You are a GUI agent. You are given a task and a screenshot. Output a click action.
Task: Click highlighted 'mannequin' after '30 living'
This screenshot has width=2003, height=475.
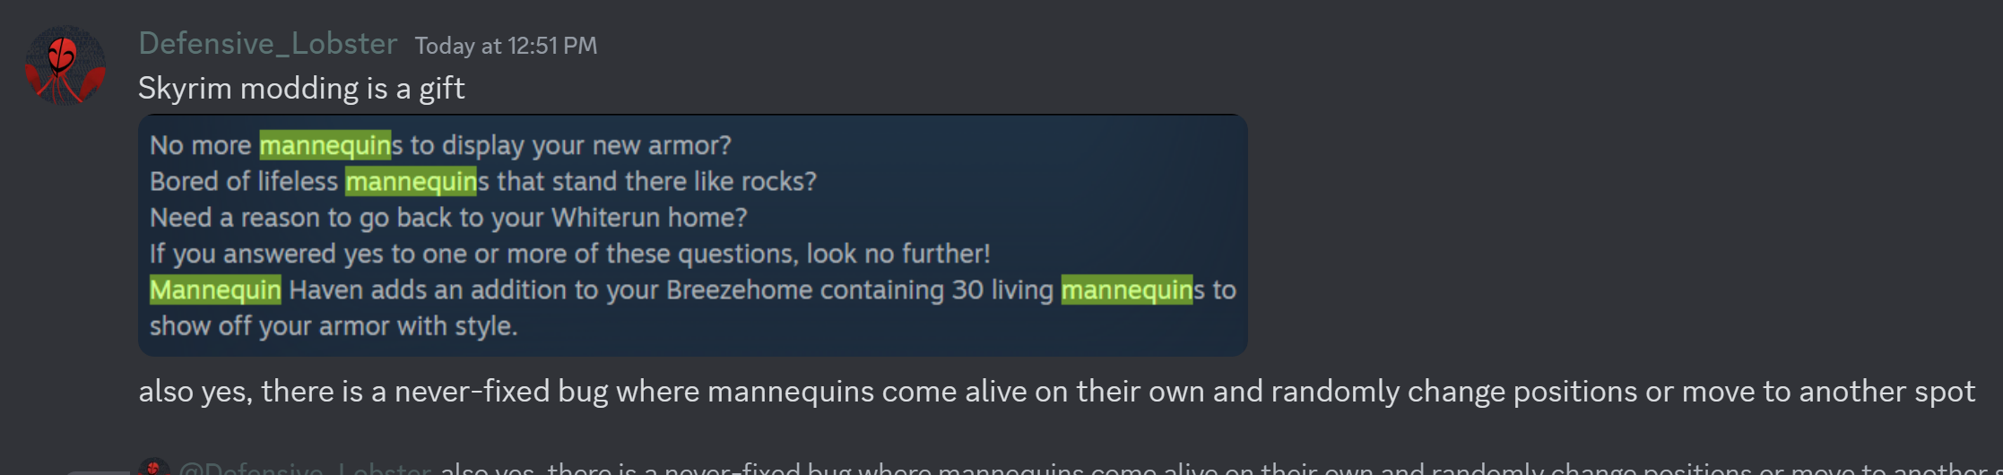click(1127, 290)
